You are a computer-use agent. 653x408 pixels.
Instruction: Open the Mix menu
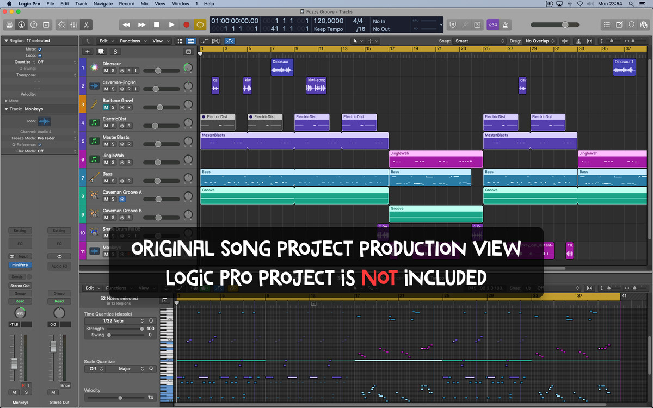pyautogui.click(x=144, y=4)
